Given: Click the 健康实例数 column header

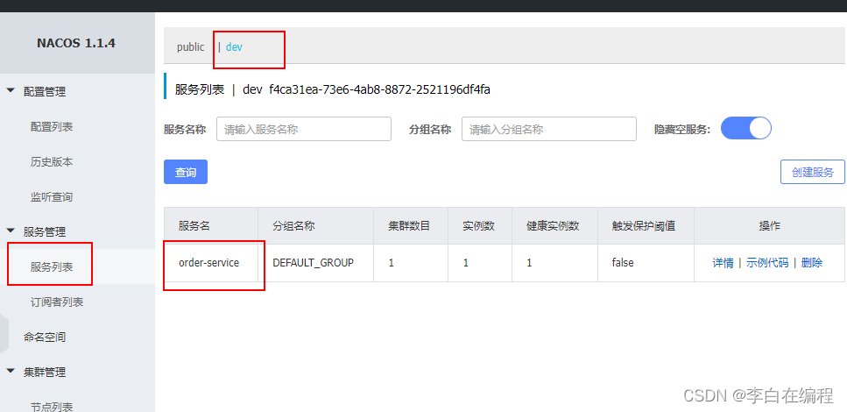Looking at the screenshot, I should pyautogui.click(x=553, y=226).
